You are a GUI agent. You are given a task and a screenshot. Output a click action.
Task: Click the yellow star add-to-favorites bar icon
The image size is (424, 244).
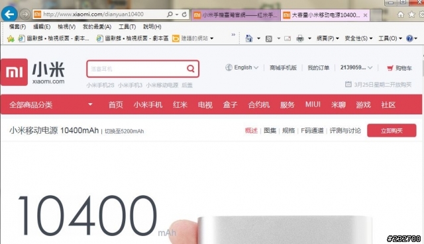[11, 39]
